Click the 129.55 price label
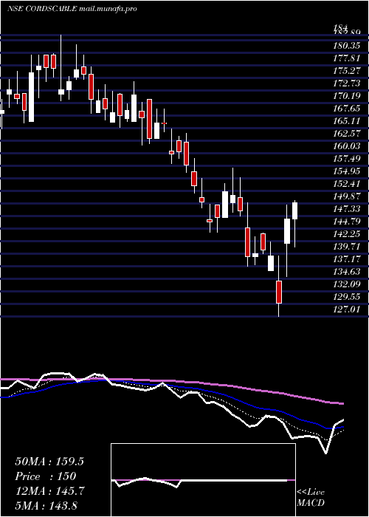This screenshot has width=369, height=517. 347,296
